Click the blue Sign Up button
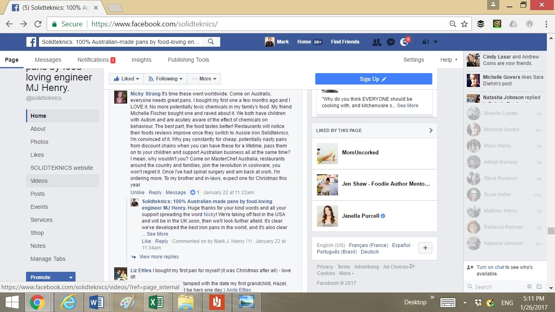This screenshot has width=555, height=312. click(x=373, y=79)
